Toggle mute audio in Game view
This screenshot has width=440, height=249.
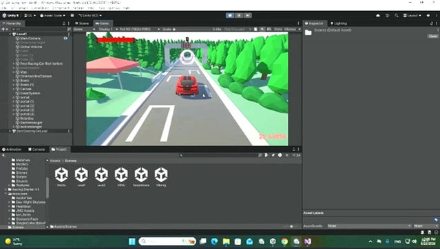pyautogui.click(x=262, y=29)
